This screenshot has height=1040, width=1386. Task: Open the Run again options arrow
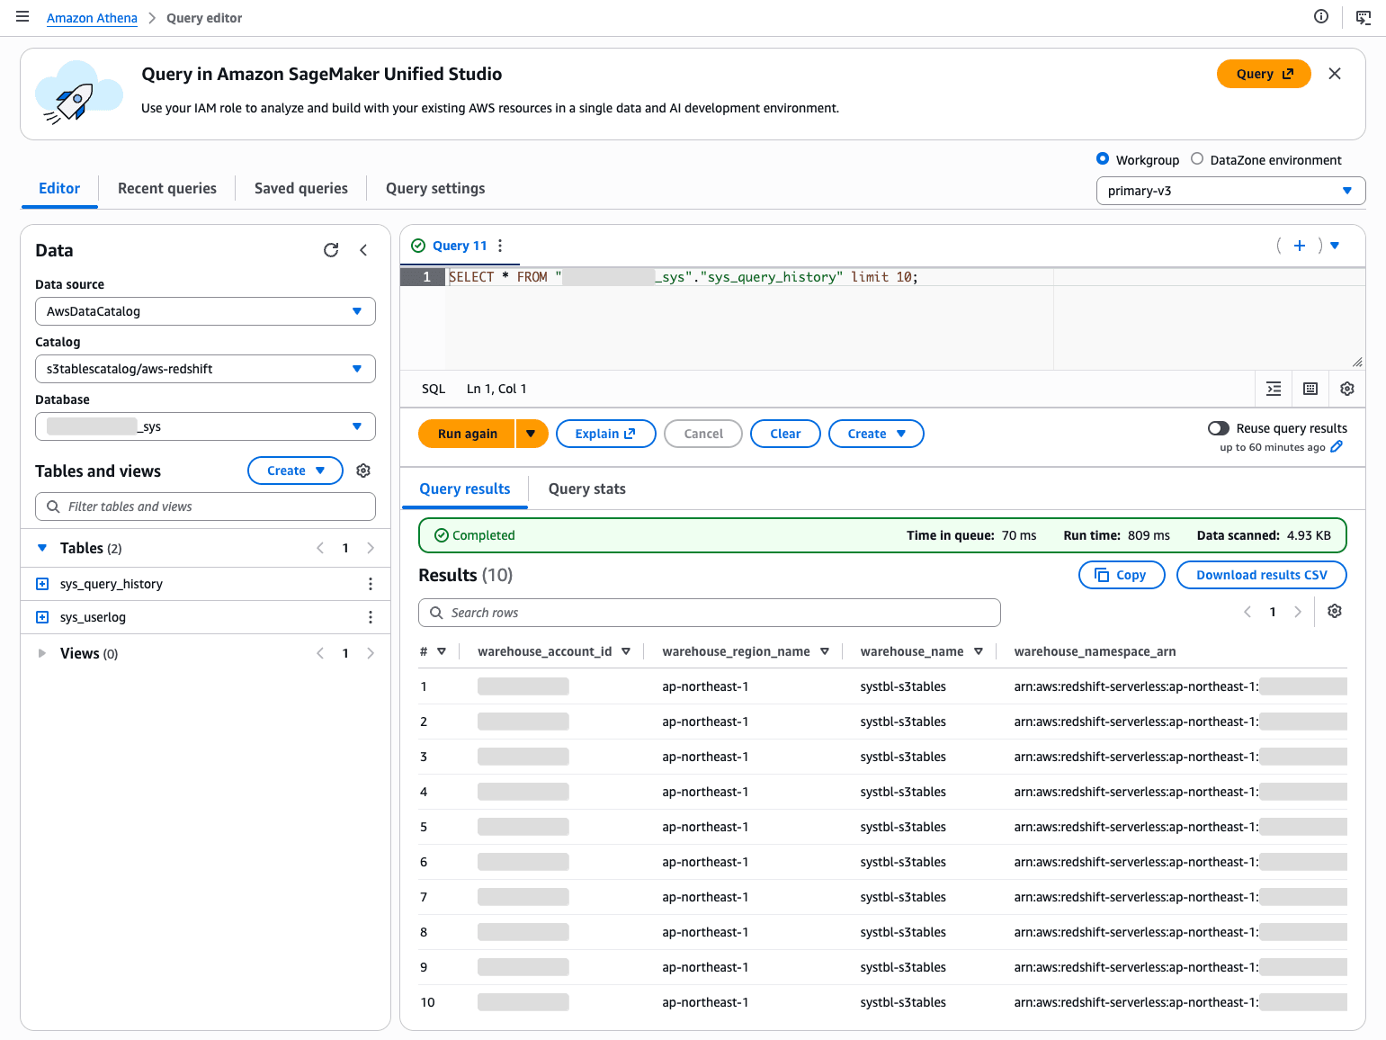(x=532, y=434)
